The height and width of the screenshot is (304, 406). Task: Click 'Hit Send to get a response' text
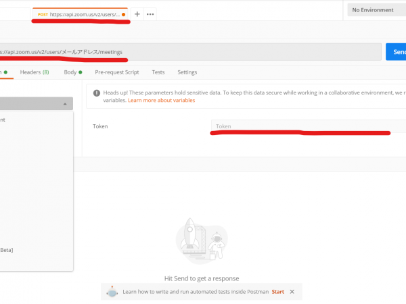tap(202, 278)
